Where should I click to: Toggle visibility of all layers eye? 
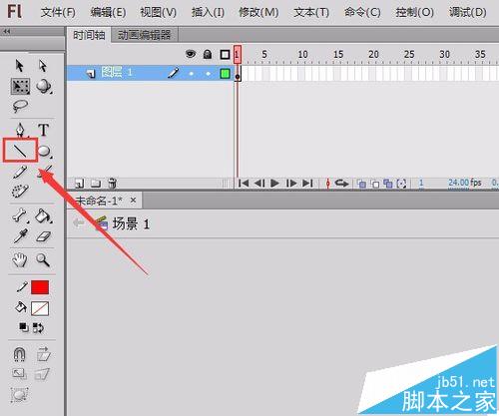pos(191,54)
